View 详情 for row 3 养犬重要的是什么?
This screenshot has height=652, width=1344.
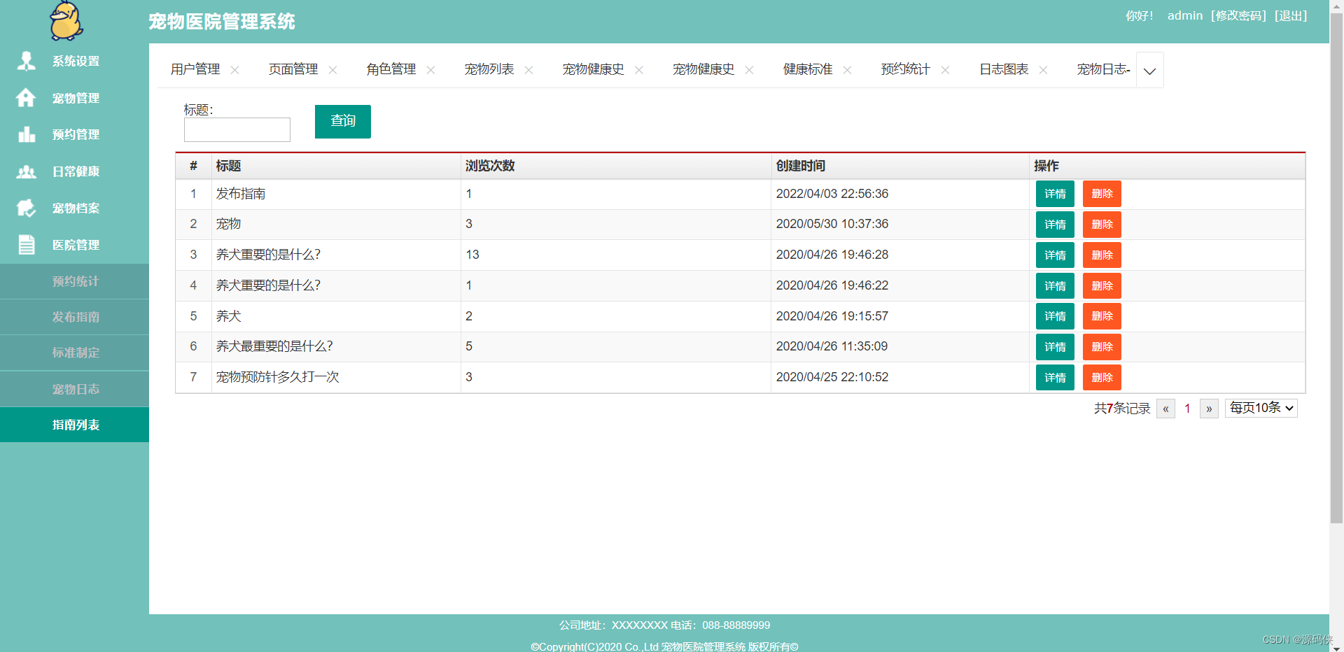[x=1055, y=255]
